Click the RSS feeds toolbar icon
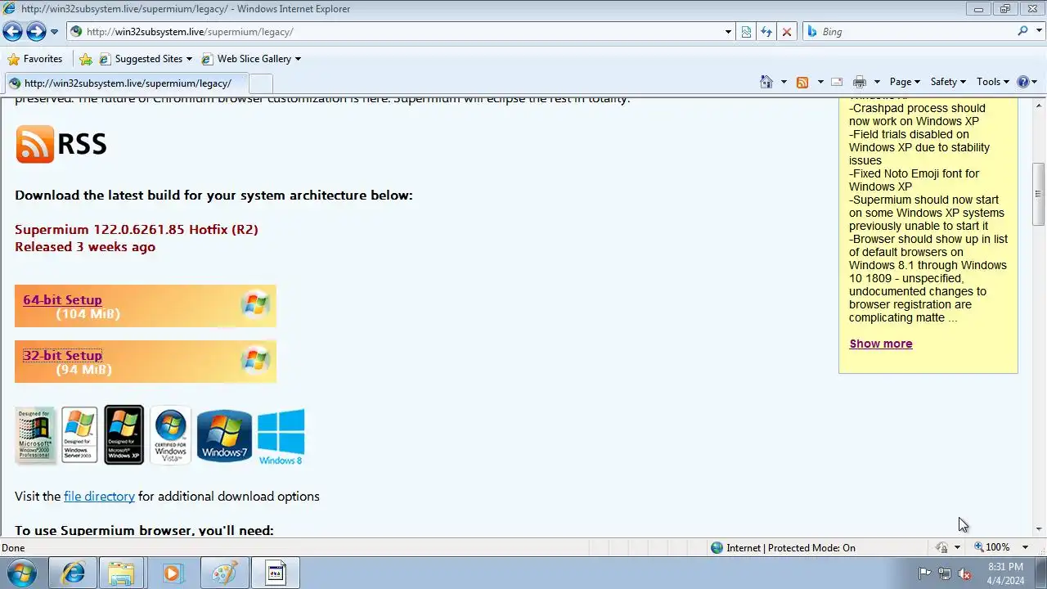This screenshot has height=589, width=1047. tap(802, 82)
